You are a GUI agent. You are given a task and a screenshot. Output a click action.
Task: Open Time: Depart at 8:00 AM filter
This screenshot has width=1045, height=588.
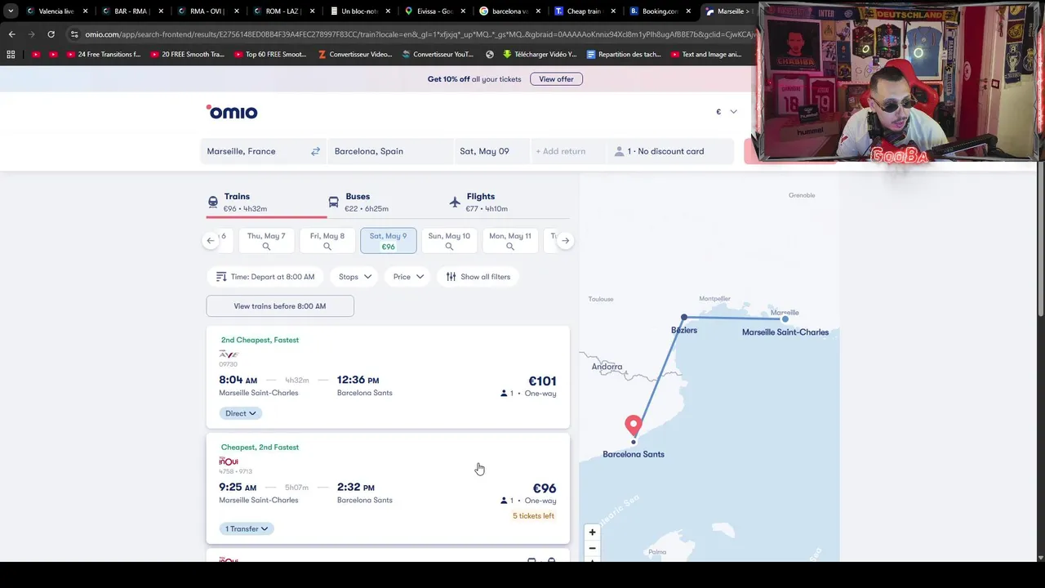265,277
